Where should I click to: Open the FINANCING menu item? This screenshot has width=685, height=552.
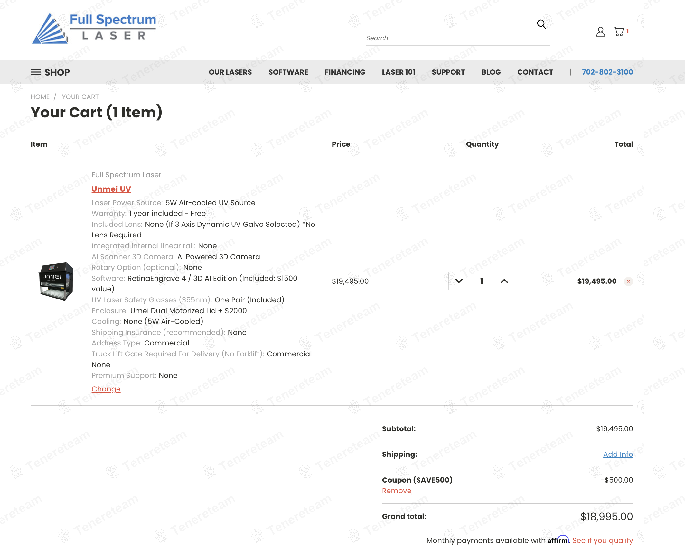click(345, 72)
